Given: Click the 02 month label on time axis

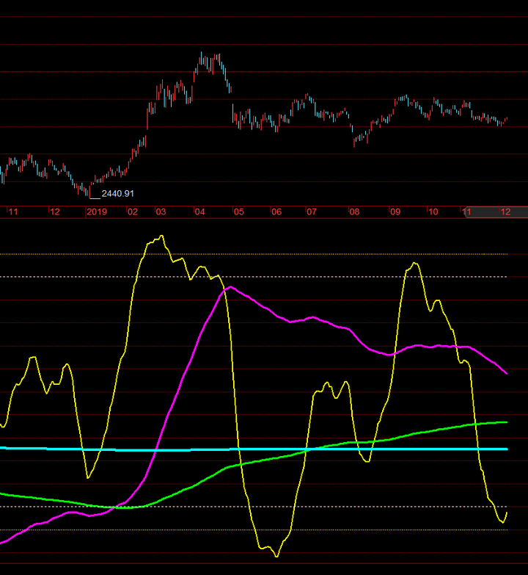Looking at the screenshot, I should (x=133, y=212).
